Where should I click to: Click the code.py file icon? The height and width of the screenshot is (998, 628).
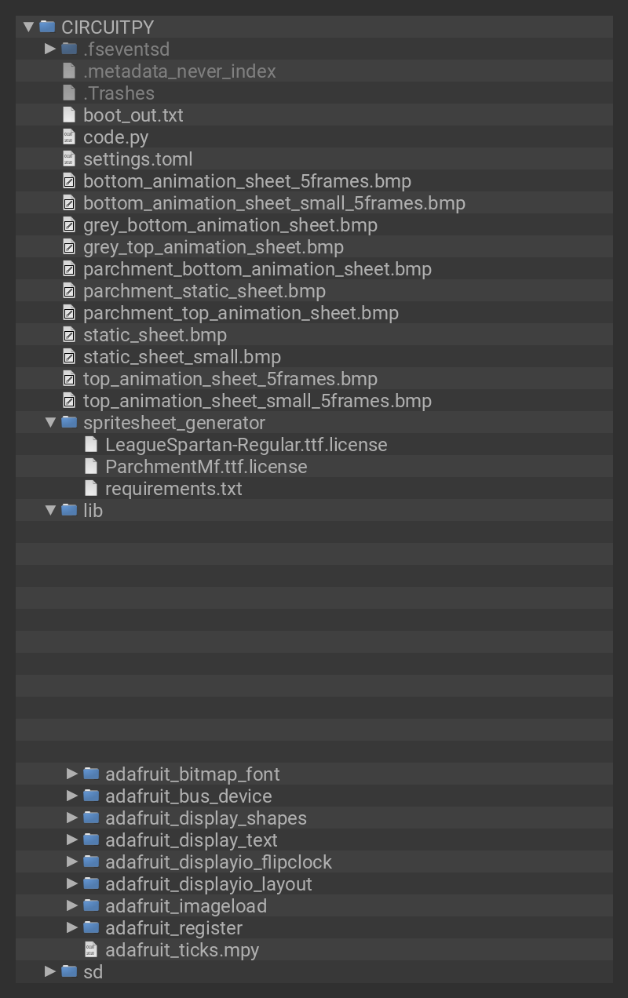(69, 137)
